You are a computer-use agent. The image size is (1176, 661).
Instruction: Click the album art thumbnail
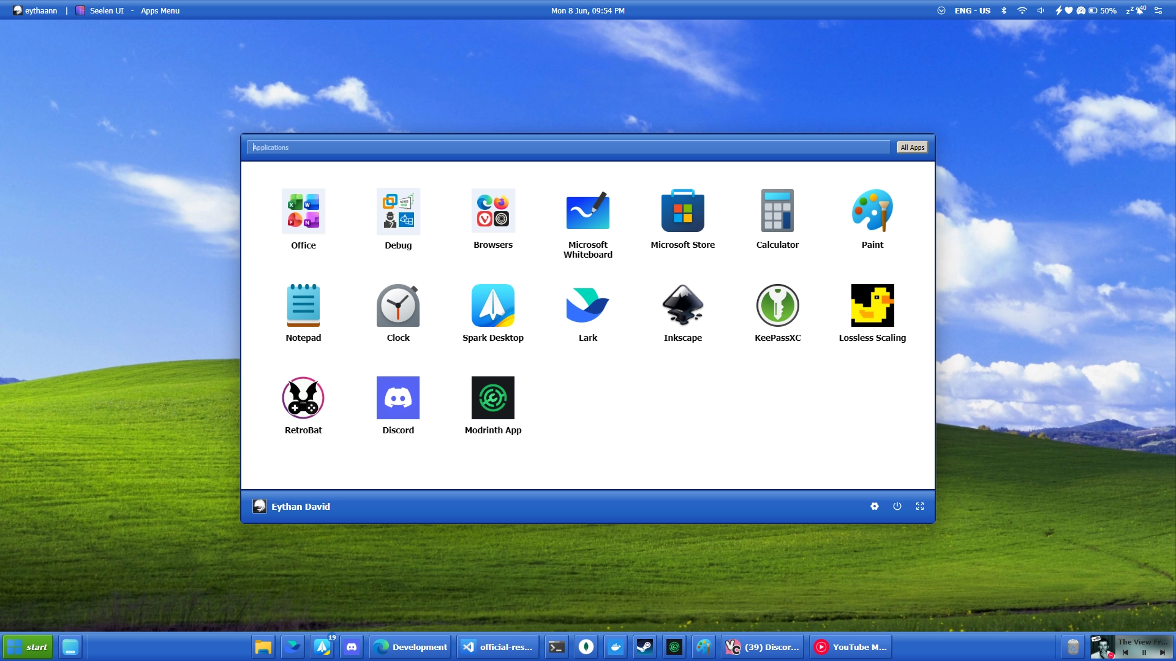tap(1102, 647)
